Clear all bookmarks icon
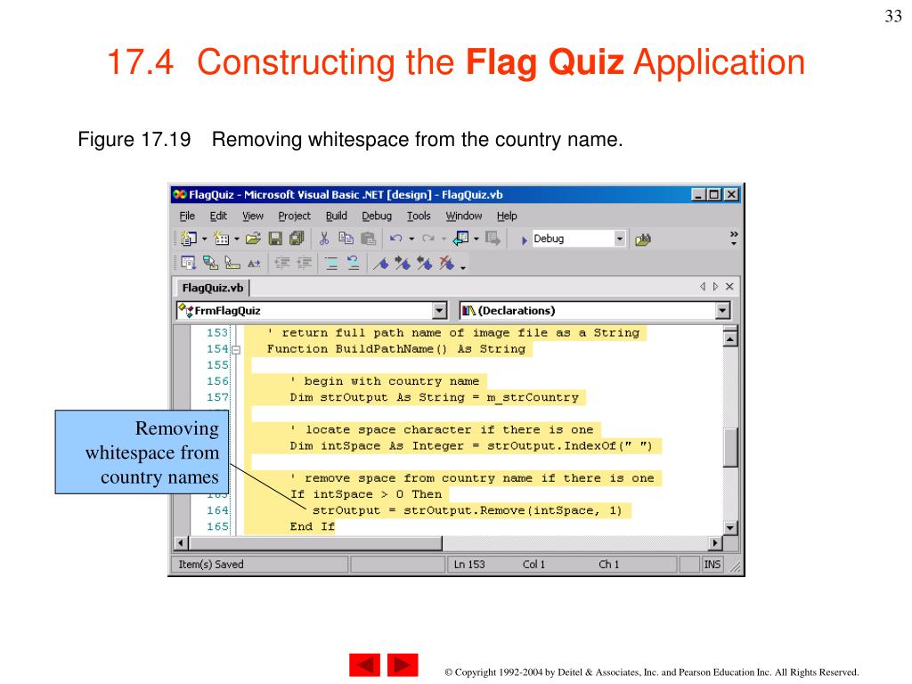912x684 pixels. [x=447, y=264]
